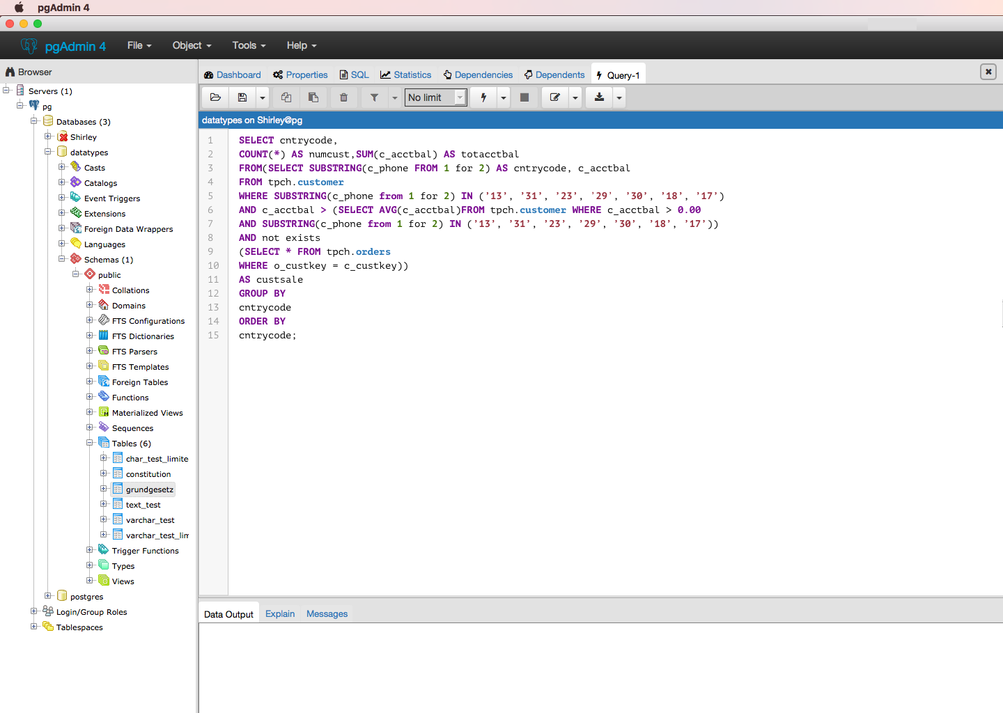
Task: Click the Delete trash icon
Action: tap(343, 97)
